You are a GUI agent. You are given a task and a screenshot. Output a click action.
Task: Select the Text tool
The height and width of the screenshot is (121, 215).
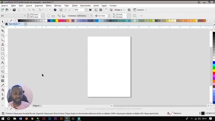click(x=2, y=63)
